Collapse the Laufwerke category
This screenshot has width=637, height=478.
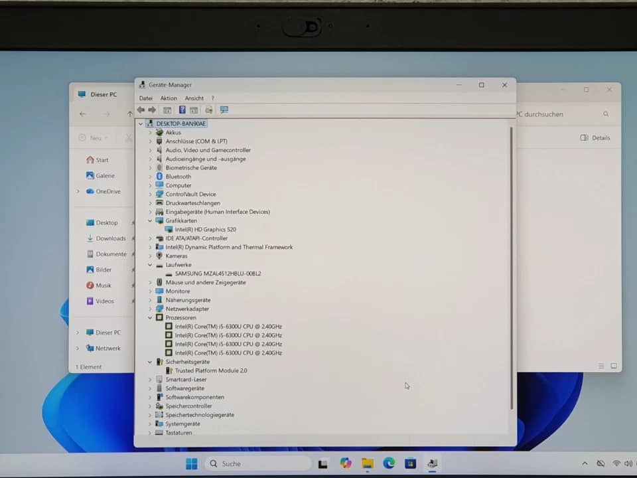pyautogui.click(x=150, y=265)
